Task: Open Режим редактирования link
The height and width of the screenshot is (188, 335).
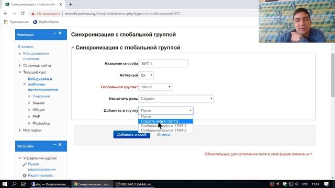Action: pos(42,167)
